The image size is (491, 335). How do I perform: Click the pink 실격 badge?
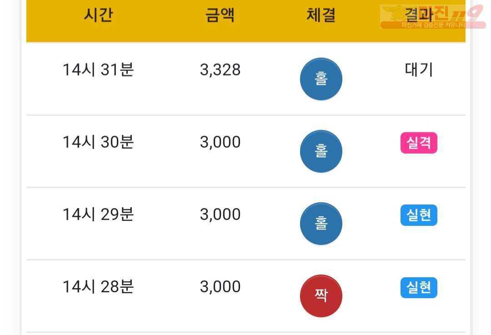(x=419, y=143)
